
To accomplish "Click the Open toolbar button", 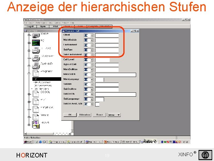I will (x=43, y=27).
